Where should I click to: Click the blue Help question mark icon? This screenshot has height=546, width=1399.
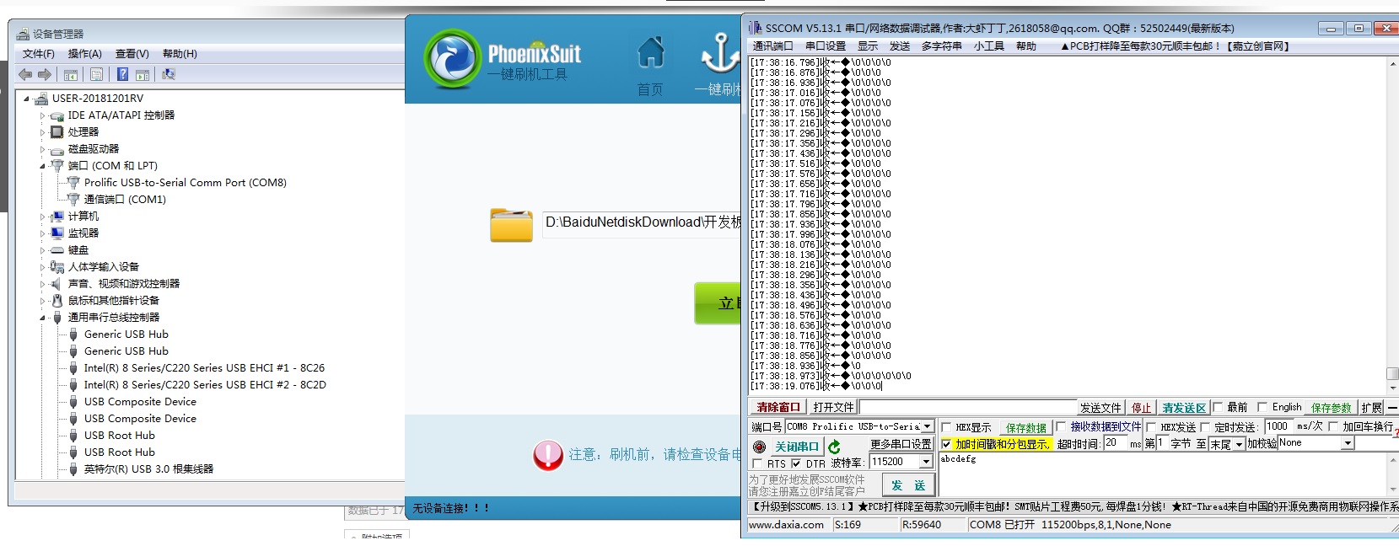point(123,74)
